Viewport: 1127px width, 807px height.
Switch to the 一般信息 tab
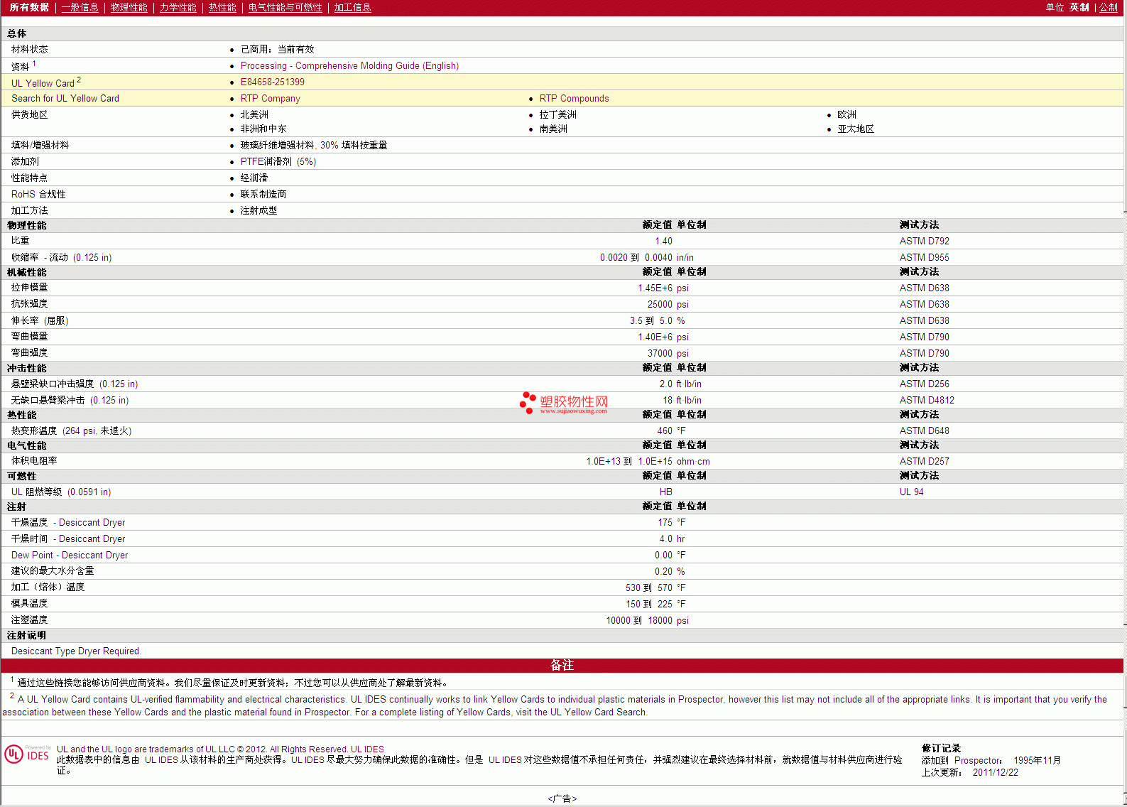80,7
